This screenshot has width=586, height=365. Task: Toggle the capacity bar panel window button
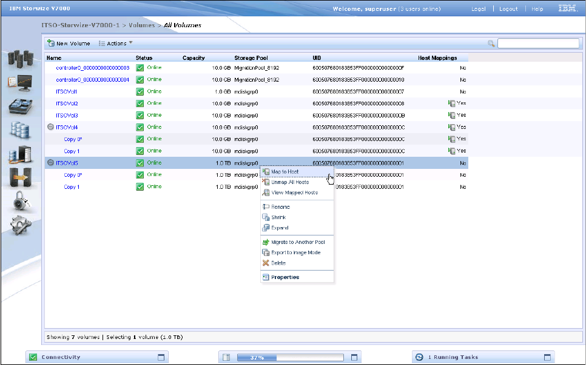pos(355,357)
